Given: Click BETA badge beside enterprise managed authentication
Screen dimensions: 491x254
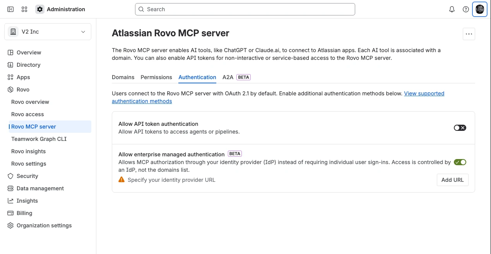Looking at the screenshot, I should tap(235, 154).
